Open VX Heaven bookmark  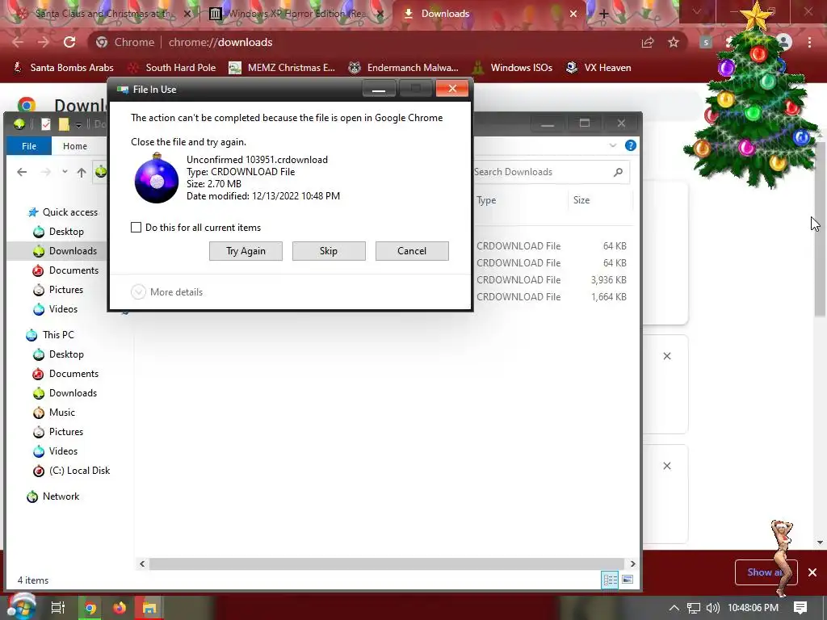(598, 68)
